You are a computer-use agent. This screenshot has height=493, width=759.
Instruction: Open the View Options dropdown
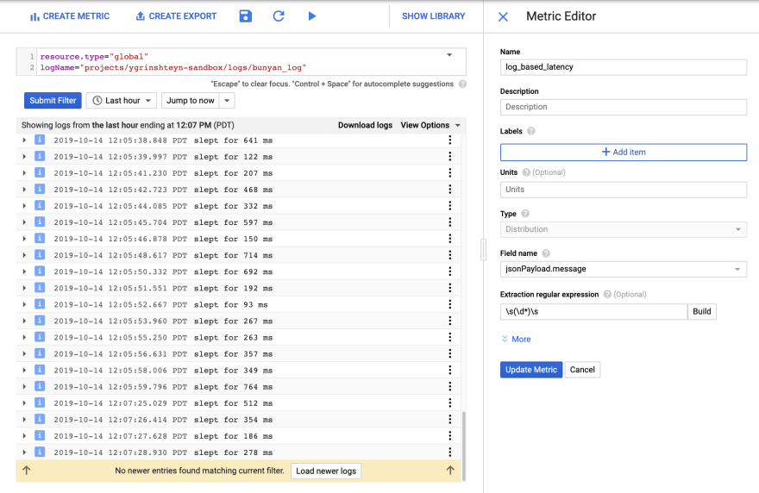[x=430, y=125]
